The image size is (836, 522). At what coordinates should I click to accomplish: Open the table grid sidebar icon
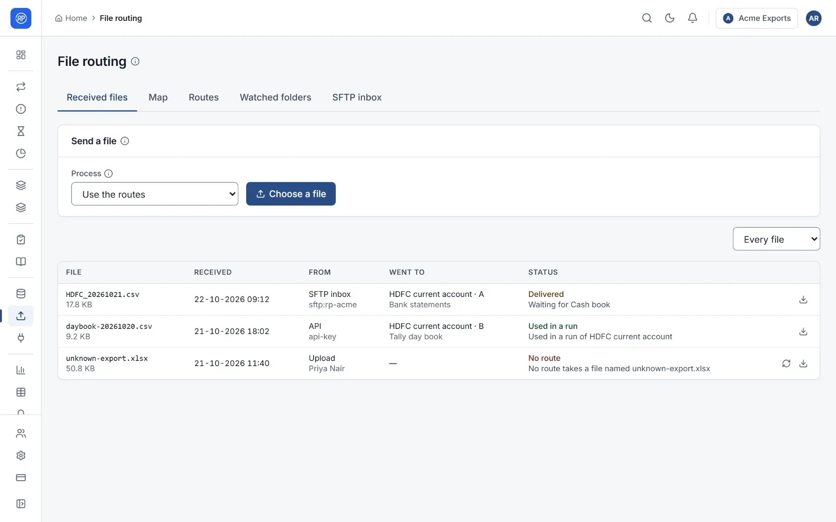pyautogui.click(x=21, y=393)
